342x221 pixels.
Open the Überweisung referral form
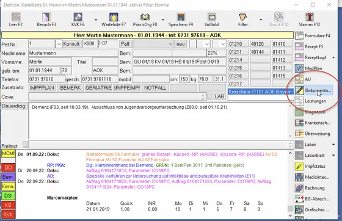[x=313, y=134]
